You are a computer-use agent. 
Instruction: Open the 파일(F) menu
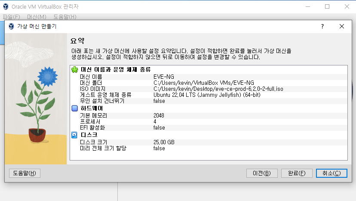click(x=11, y=17)
